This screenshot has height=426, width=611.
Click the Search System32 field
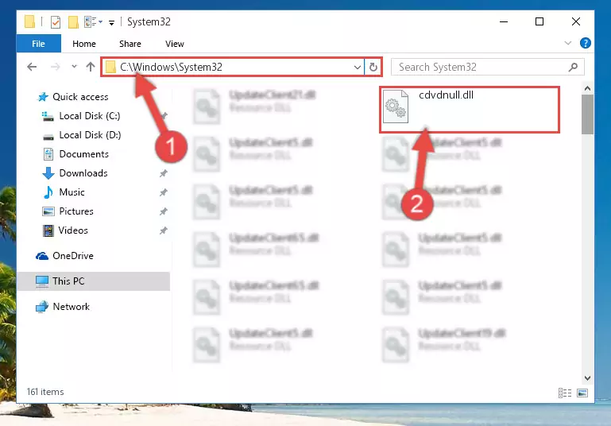coord(488,67)
